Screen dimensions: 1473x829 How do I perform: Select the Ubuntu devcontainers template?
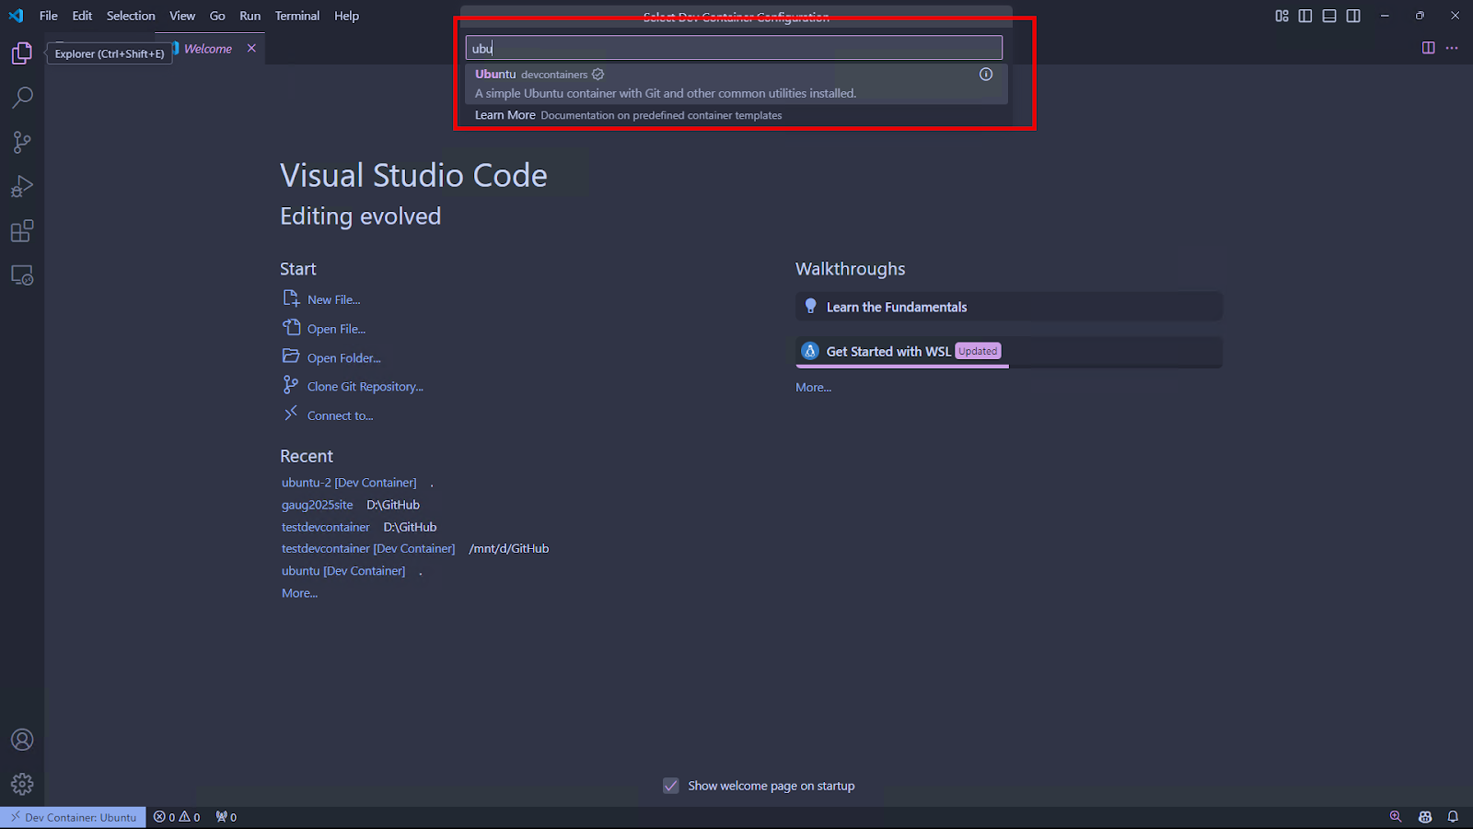point(736,84)
